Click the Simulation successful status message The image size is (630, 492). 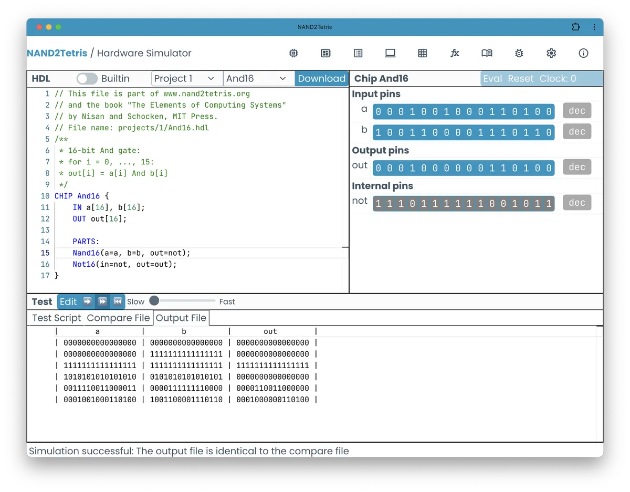(x=189, y=451)
